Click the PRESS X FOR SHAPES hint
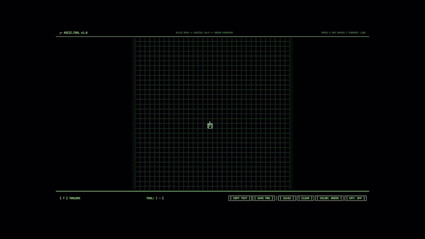The image size is (425, 239). click(x=333, y=33)
